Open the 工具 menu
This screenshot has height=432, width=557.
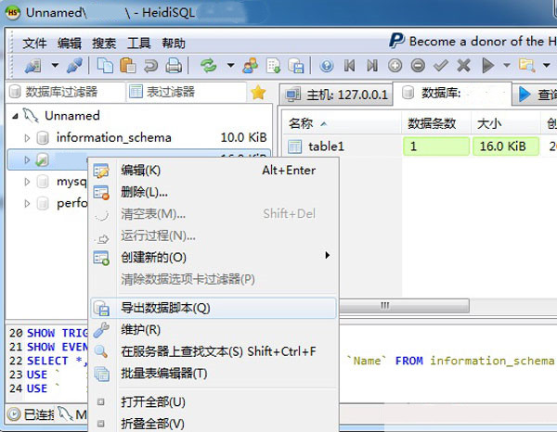139,44
